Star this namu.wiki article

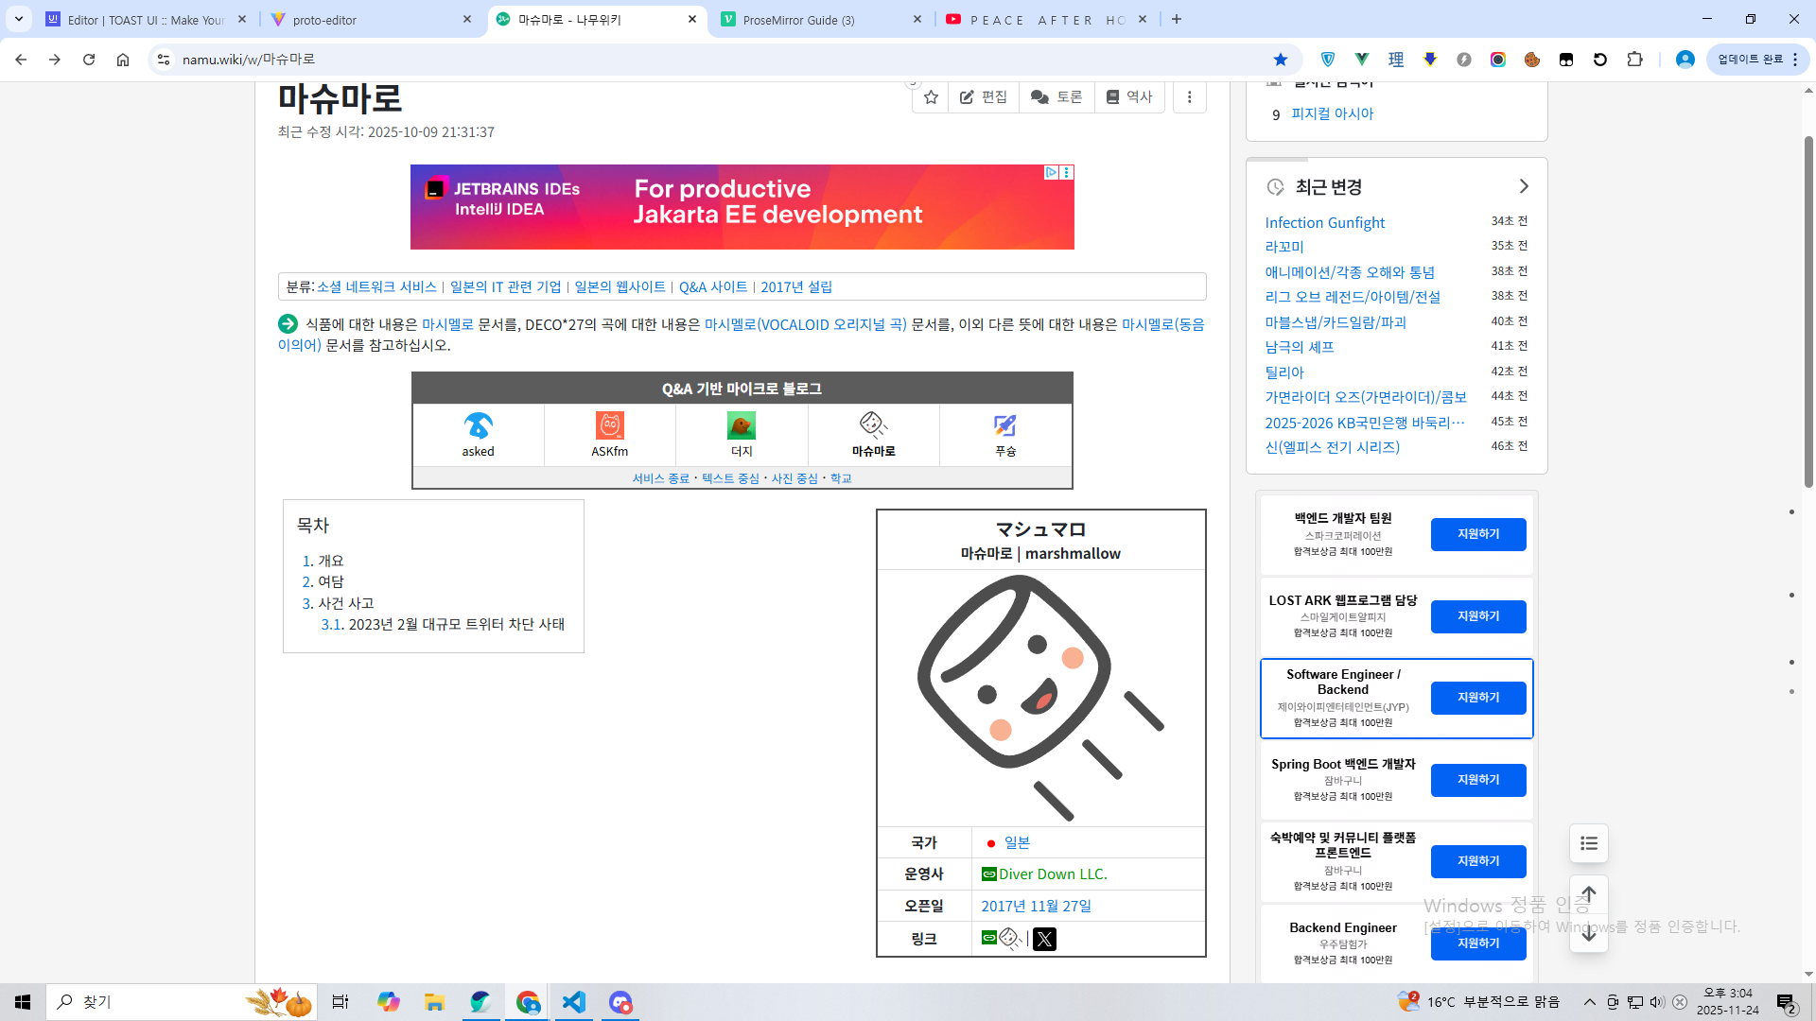(x=931, y=97)
